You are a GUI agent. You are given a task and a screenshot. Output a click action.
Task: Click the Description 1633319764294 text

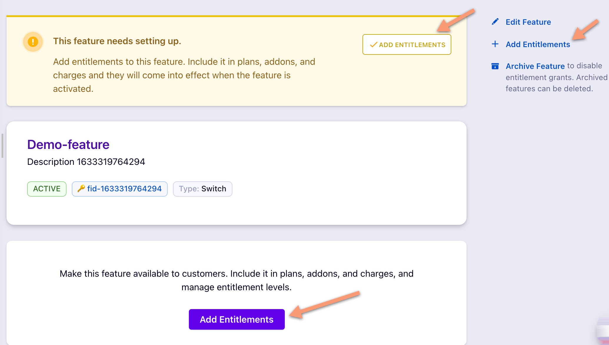[86, 162]
